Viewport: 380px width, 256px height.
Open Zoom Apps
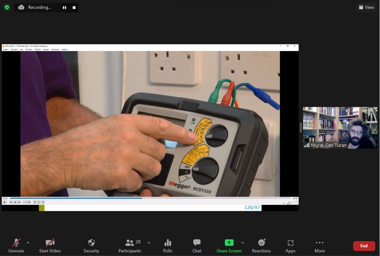(290, 245)
